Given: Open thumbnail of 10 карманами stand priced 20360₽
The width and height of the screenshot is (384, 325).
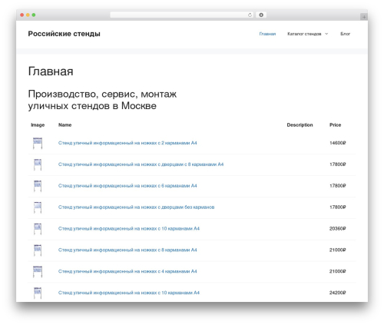Looking at the screenshot, I should [x=38, y=229].
